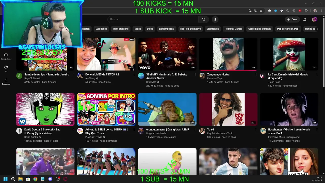This screenshot has height=183, width=325.
Task: Open options for orangutan asmr video
Action: [x=195, y=130]
